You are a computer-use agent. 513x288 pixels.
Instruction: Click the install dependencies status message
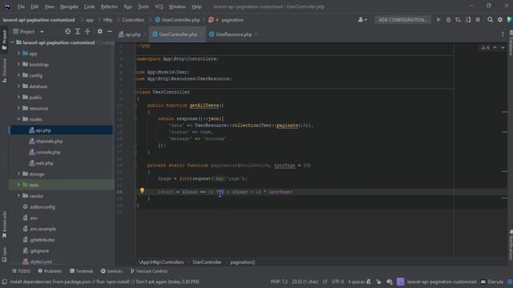(104, 282)
